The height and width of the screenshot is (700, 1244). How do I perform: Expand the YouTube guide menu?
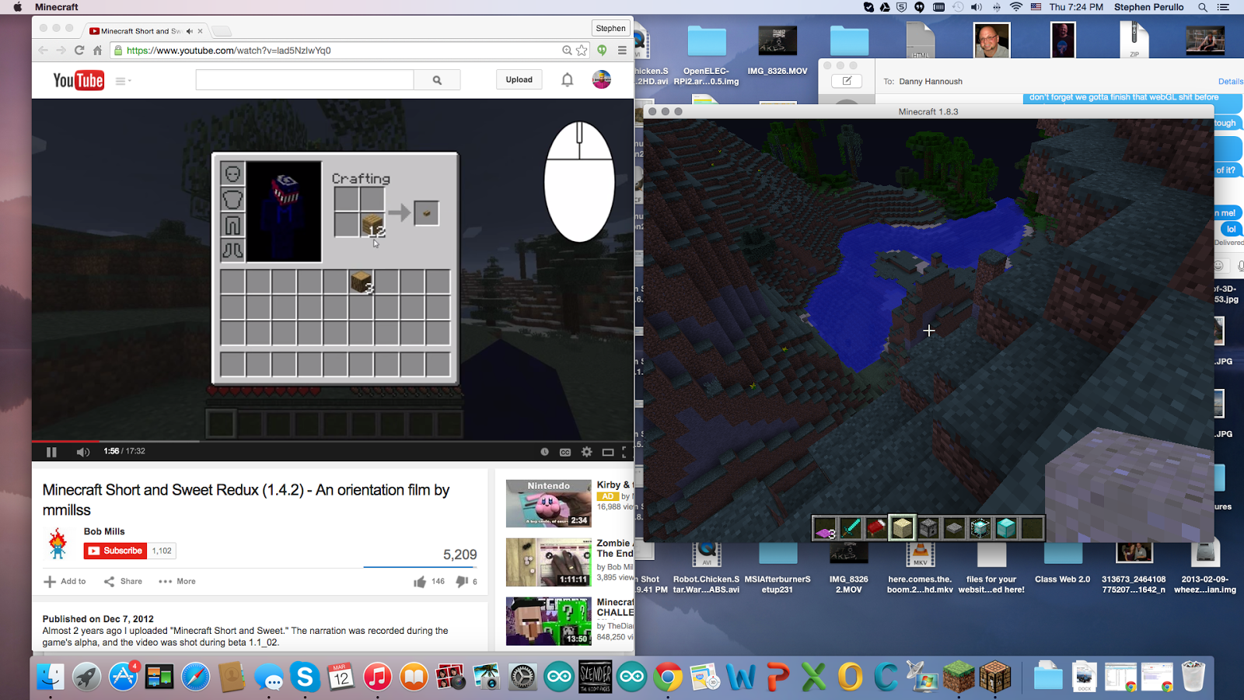pos(123,81)
